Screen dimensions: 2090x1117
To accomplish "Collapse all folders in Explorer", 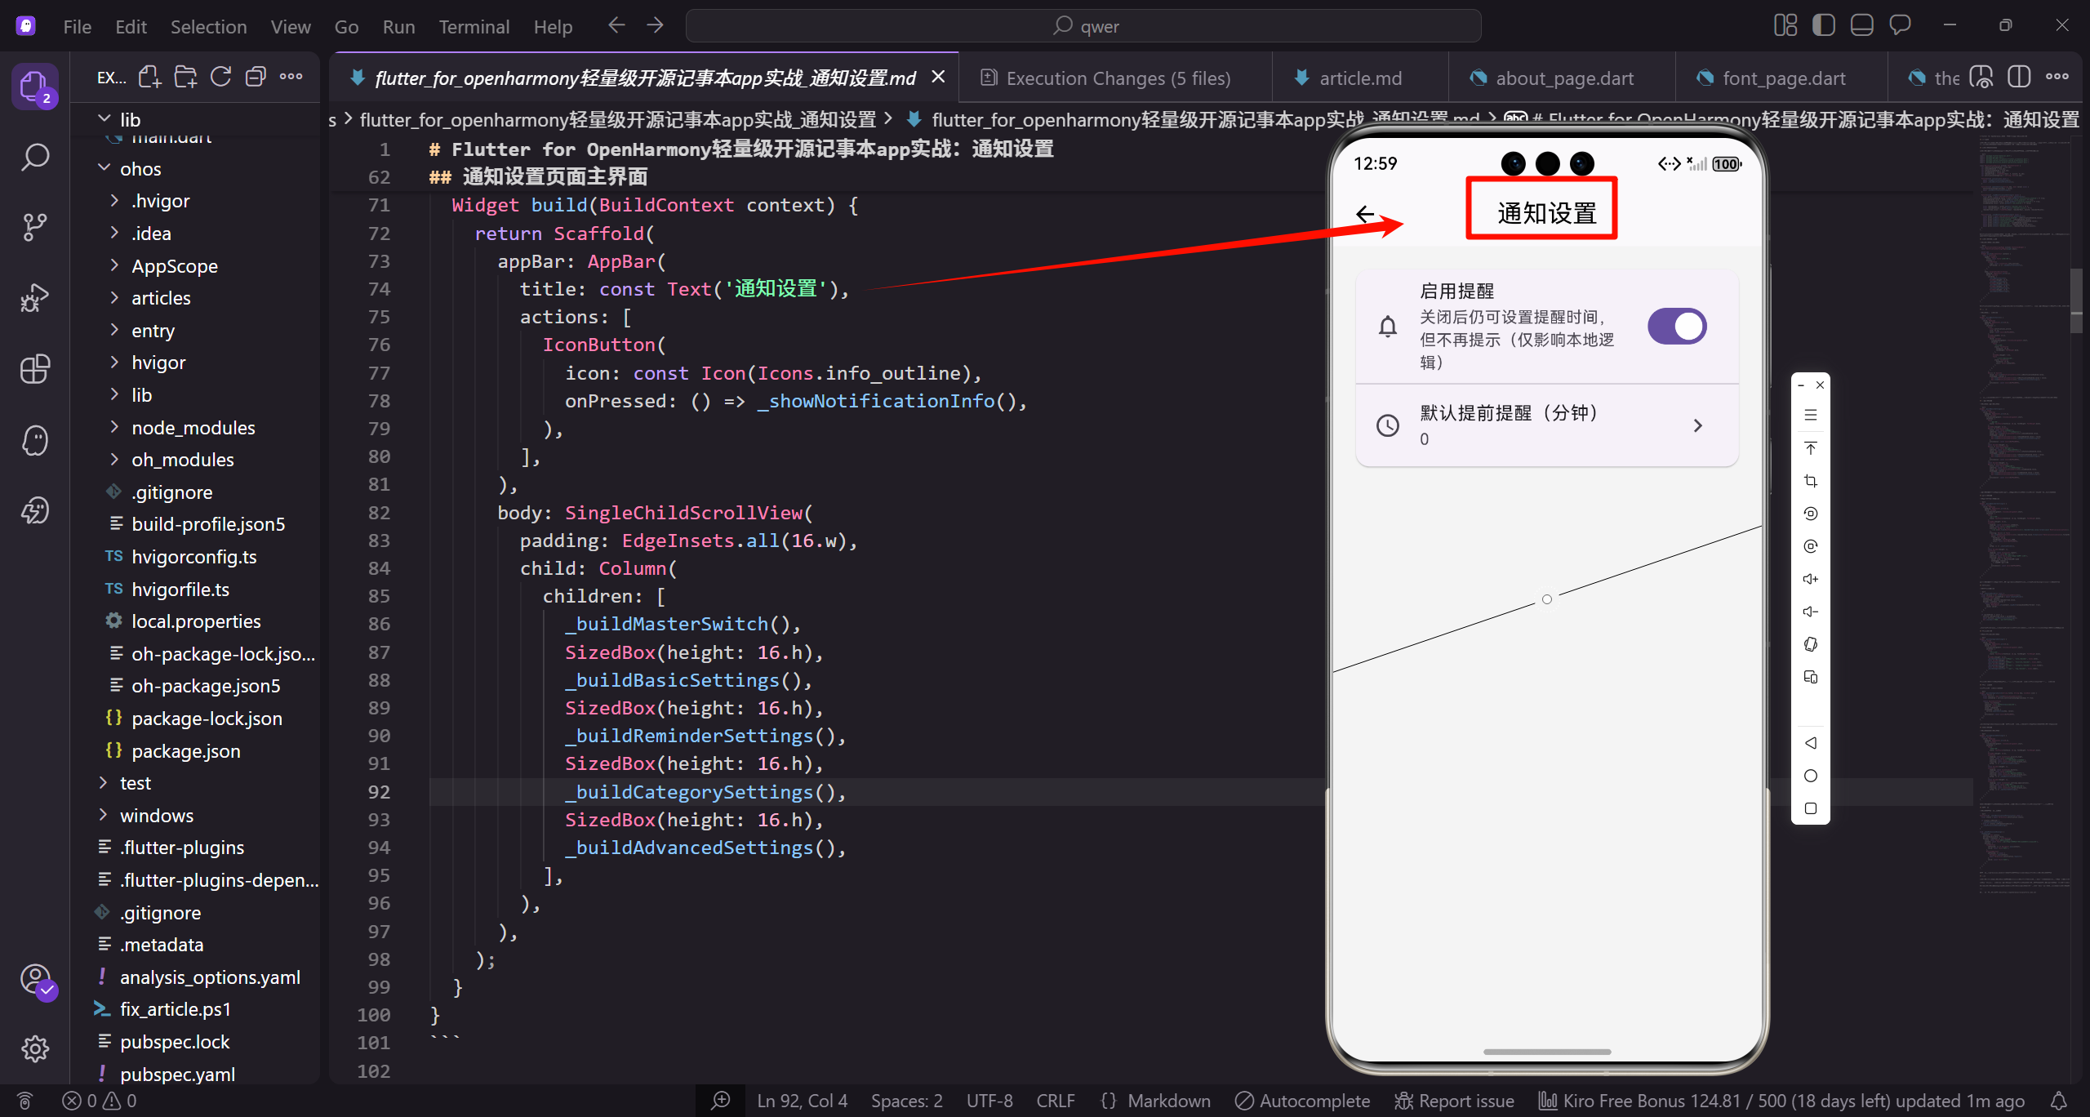I will (x=256, y=78).
